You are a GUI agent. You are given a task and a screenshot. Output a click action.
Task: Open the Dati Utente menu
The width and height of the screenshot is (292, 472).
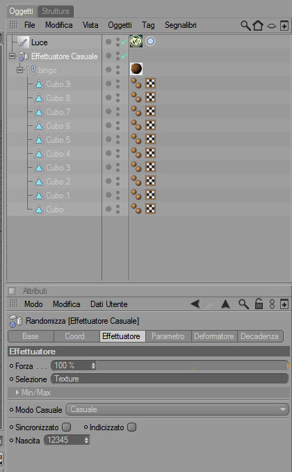click(x=109, y=304)
